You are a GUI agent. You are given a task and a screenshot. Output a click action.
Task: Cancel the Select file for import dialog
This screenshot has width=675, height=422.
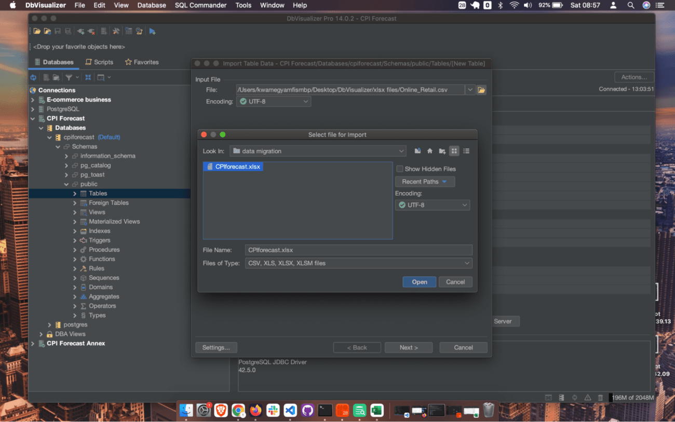tap(455, 282)
